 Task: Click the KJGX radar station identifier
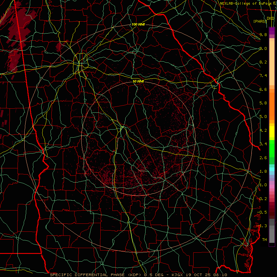[x=177, y=275]
